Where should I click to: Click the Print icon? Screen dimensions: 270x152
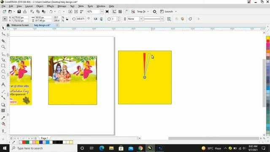[x=25, y=11]
